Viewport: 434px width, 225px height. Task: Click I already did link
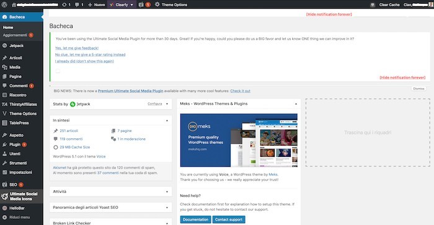tap(84, 61)
